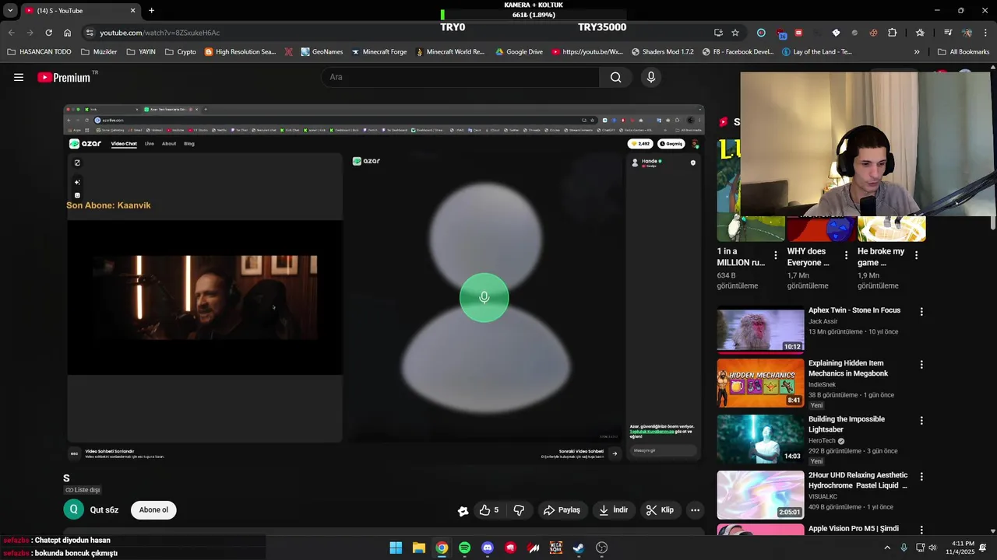
Task: Open the 'Qut s6z' channel name link
Action: pos(104,510)
